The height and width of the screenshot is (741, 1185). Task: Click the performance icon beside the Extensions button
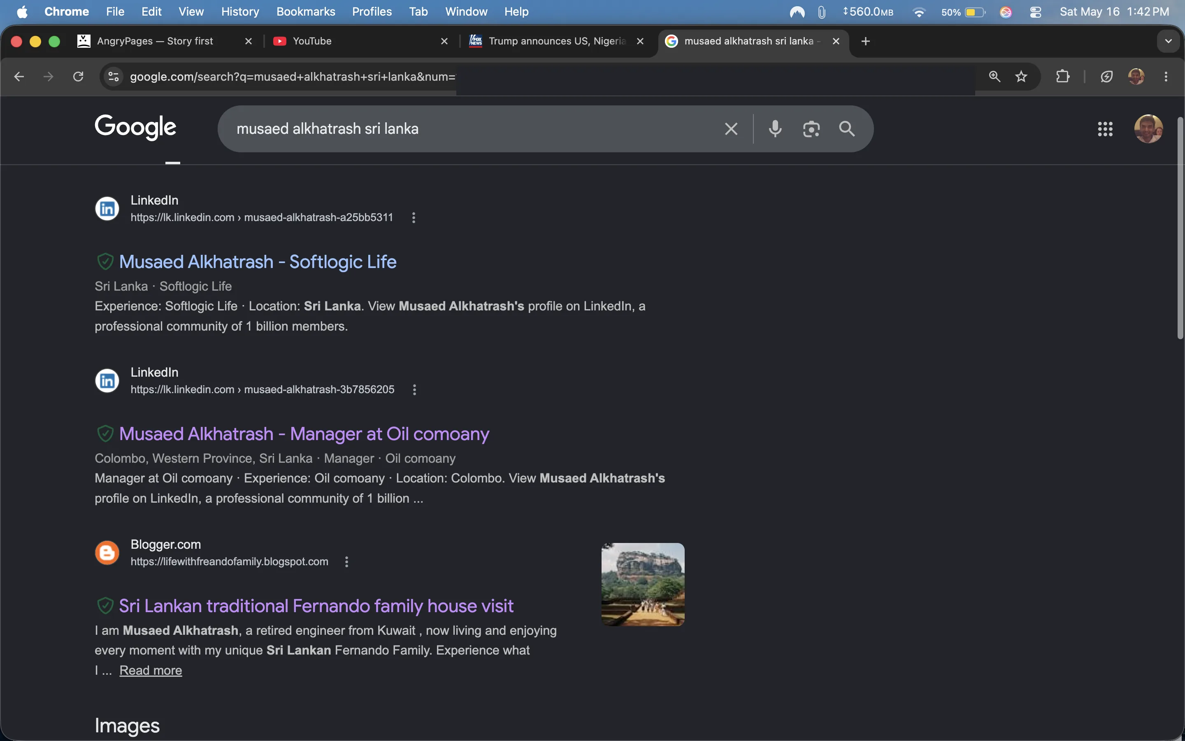click(x=1107, y=77)
